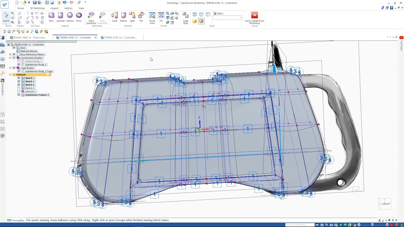The width and height of the screenshot is (404, 227).
Task: Click the Fit view tool
Action: pyautogui.click(x=161, y=17)
